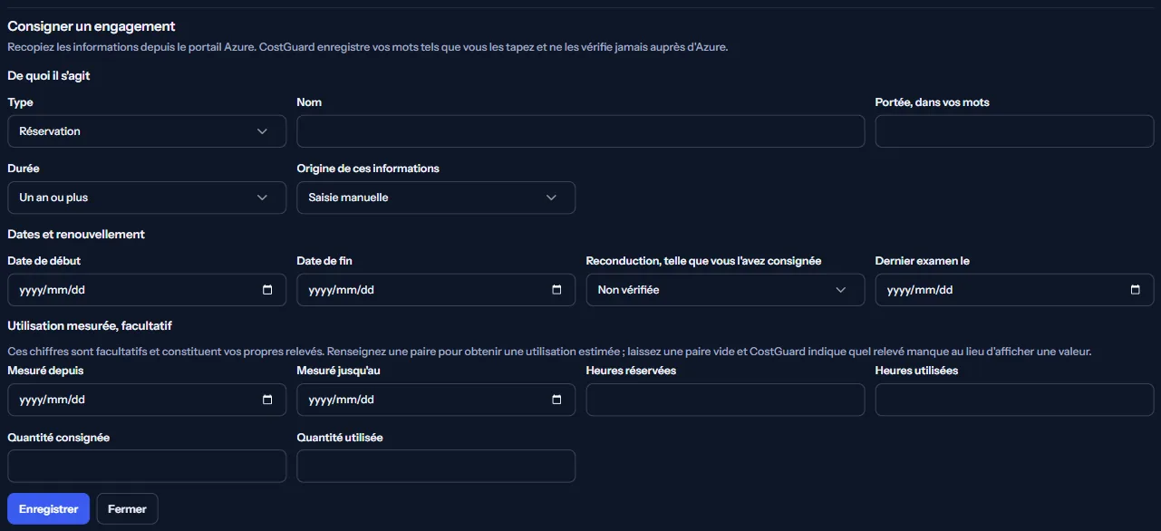This screenshot has height=531, width=1161.
Task: Expand the Reconduction dropdown showing Non vérifiée
Action: click(x=725, y=290)
